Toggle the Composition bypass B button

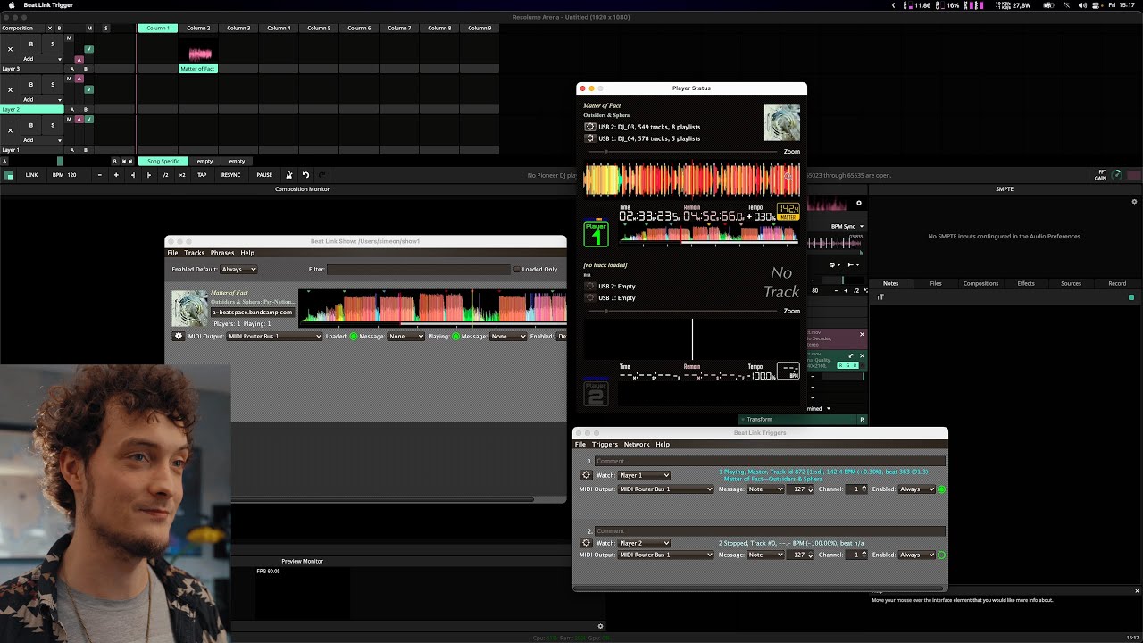[60, 29]
